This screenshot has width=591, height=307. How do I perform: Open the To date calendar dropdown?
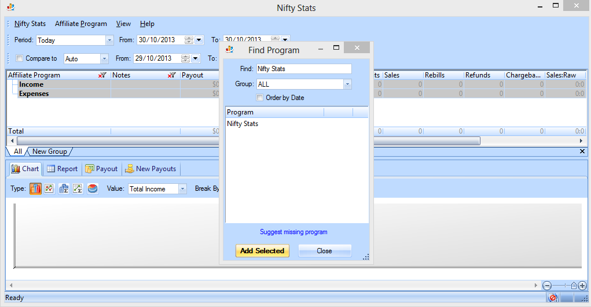[x=285, y=39]
